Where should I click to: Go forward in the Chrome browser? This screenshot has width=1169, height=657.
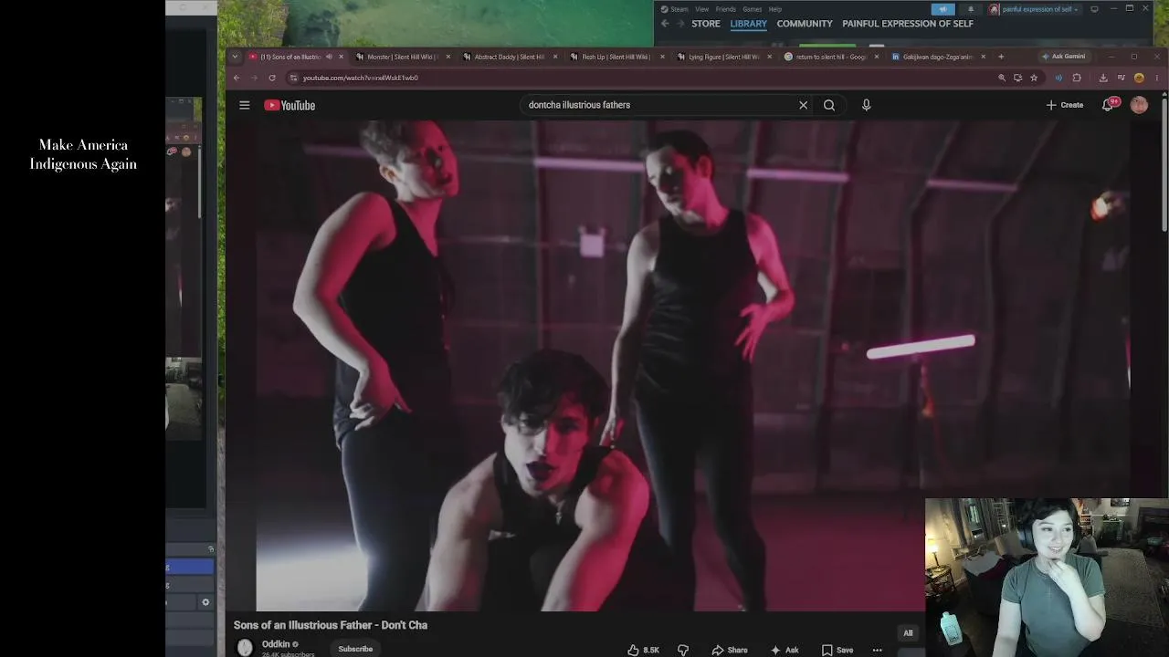[254, 78]
